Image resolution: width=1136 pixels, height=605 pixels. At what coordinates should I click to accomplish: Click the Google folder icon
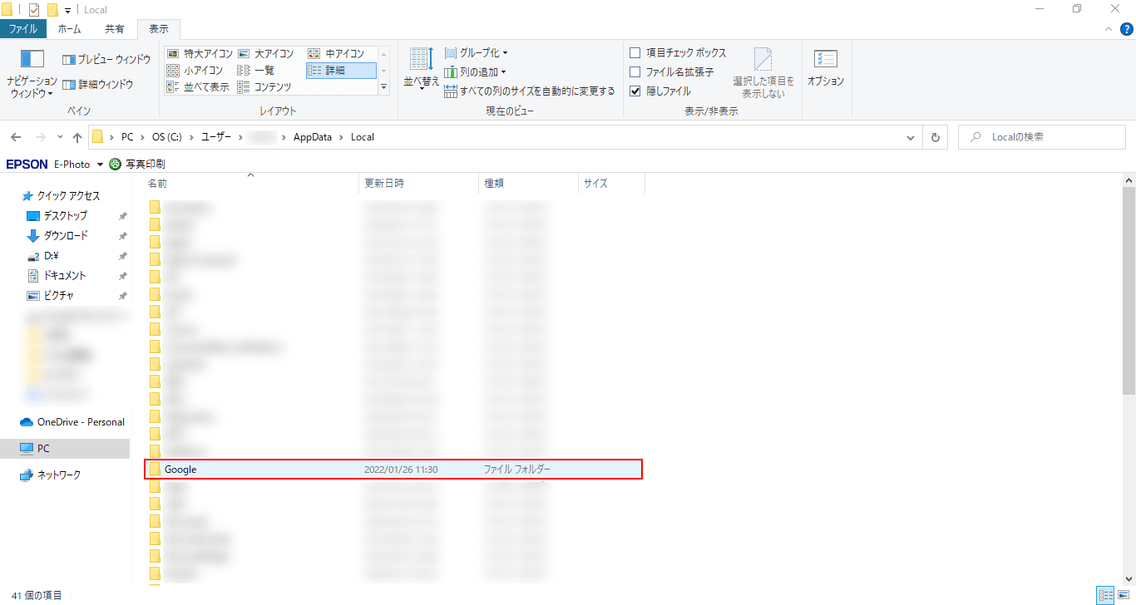tap(155, 470)
